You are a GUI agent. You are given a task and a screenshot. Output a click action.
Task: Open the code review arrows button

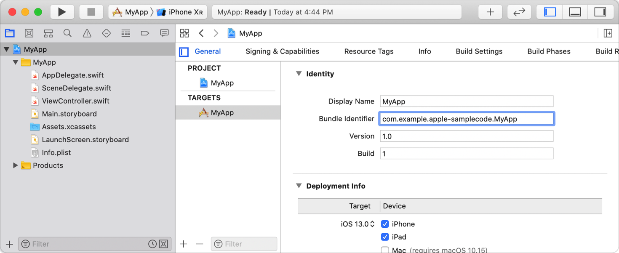(x=519, y=12)
